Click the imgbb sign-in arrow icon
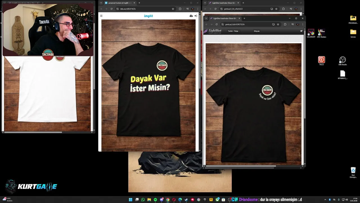The height and width of the screenshot is (203, 360). [x=195, y=16]
